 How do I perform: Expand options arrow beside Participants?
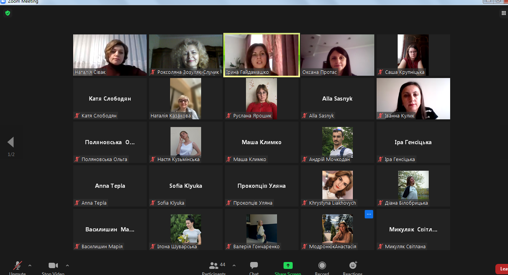point(234,265)
